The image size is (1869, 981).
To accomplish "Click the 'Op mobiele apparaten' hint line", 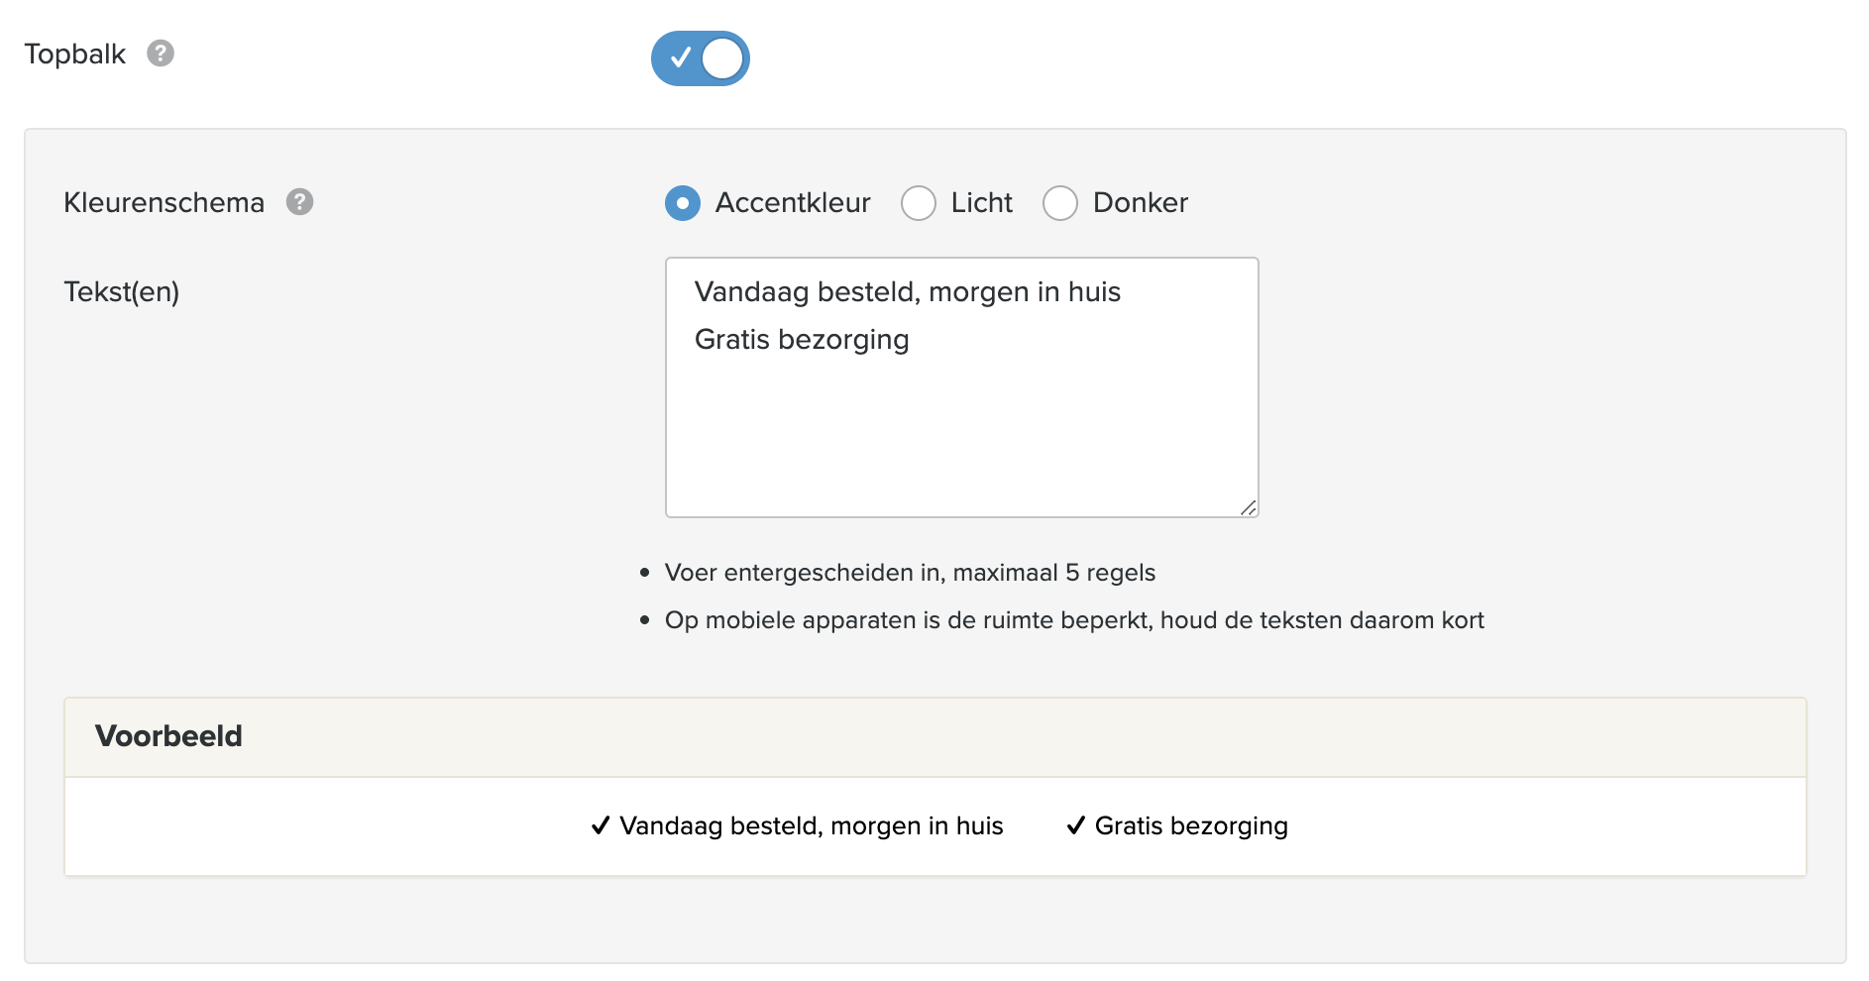I will (x=1074, y=620).
